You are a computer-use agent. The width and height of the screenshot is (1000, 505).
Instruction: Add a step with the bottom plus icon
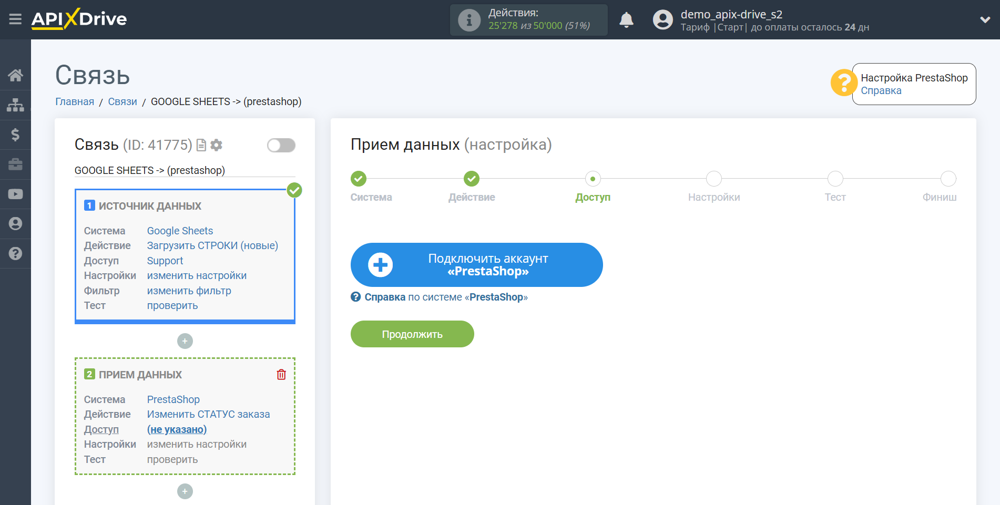185,491
